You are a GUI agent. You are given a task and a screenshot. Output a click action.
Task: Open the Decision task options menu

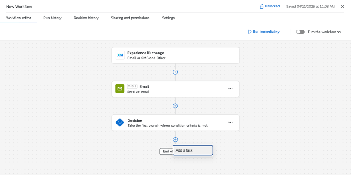[230, 123]
